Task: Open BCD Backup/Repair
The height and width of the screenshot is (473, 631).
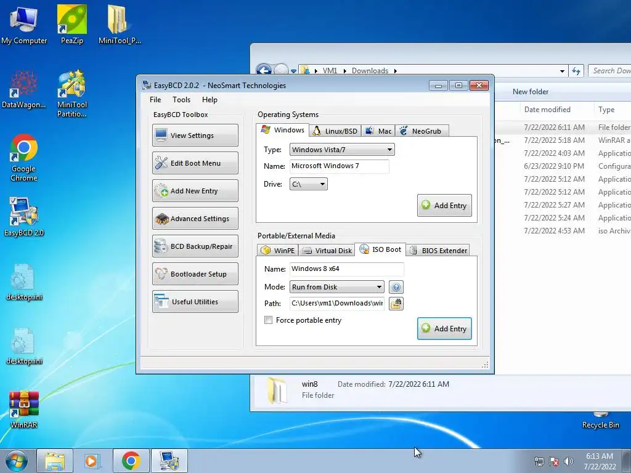Action: coord(195,246)
